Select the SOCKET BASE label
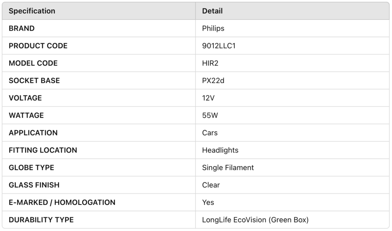The height and width of the screenshot is (231, 392). click(34, 80)
